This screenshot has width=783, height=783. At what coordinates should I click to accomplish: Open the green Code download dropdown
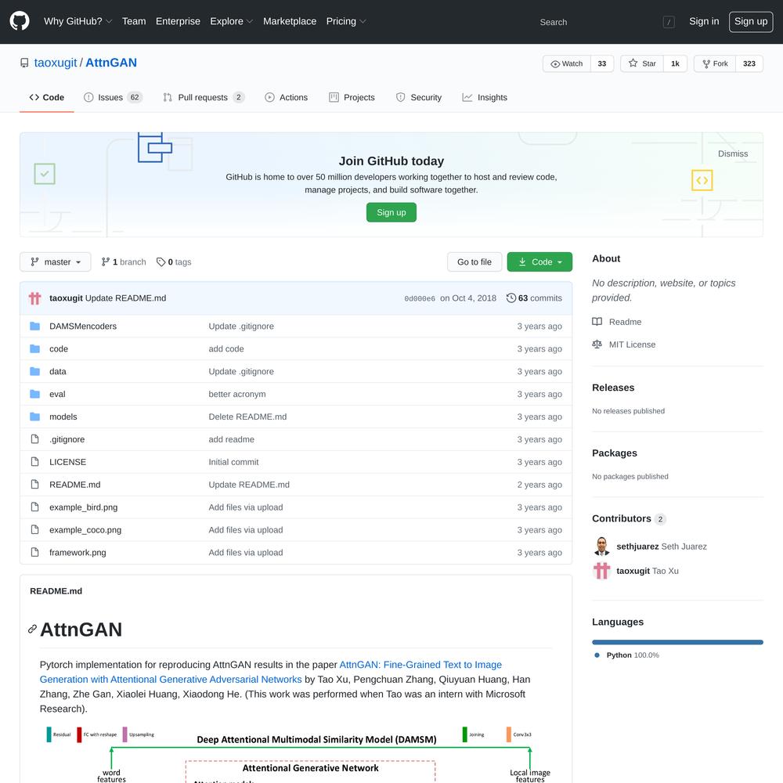(539, 262)
